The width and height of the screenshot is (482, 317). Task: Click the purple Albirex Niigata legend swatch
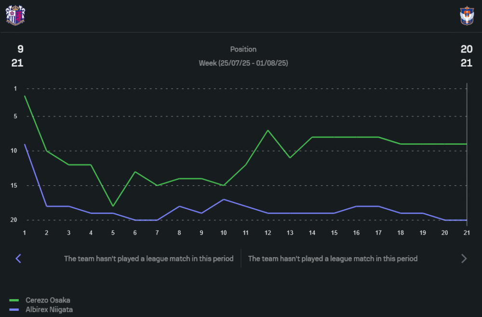pyautogui.click(x=14, y=310)
